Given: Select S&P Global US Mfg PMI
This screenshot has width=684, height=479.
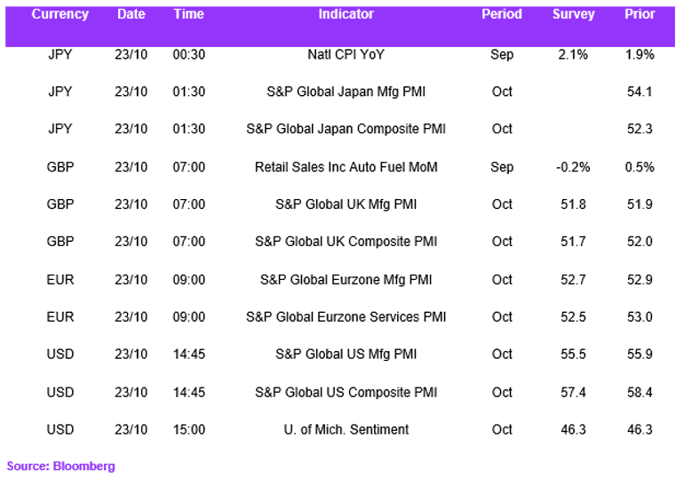Looking at the screenshot, I should click(346, 355).
